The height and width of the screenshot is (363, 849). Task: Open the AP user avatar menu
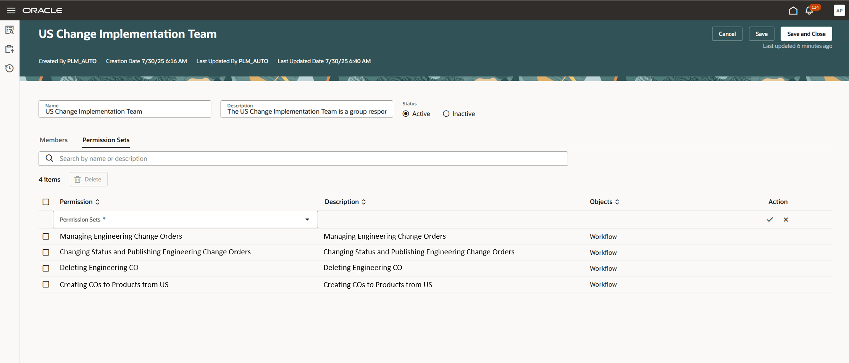pos(839,10)
